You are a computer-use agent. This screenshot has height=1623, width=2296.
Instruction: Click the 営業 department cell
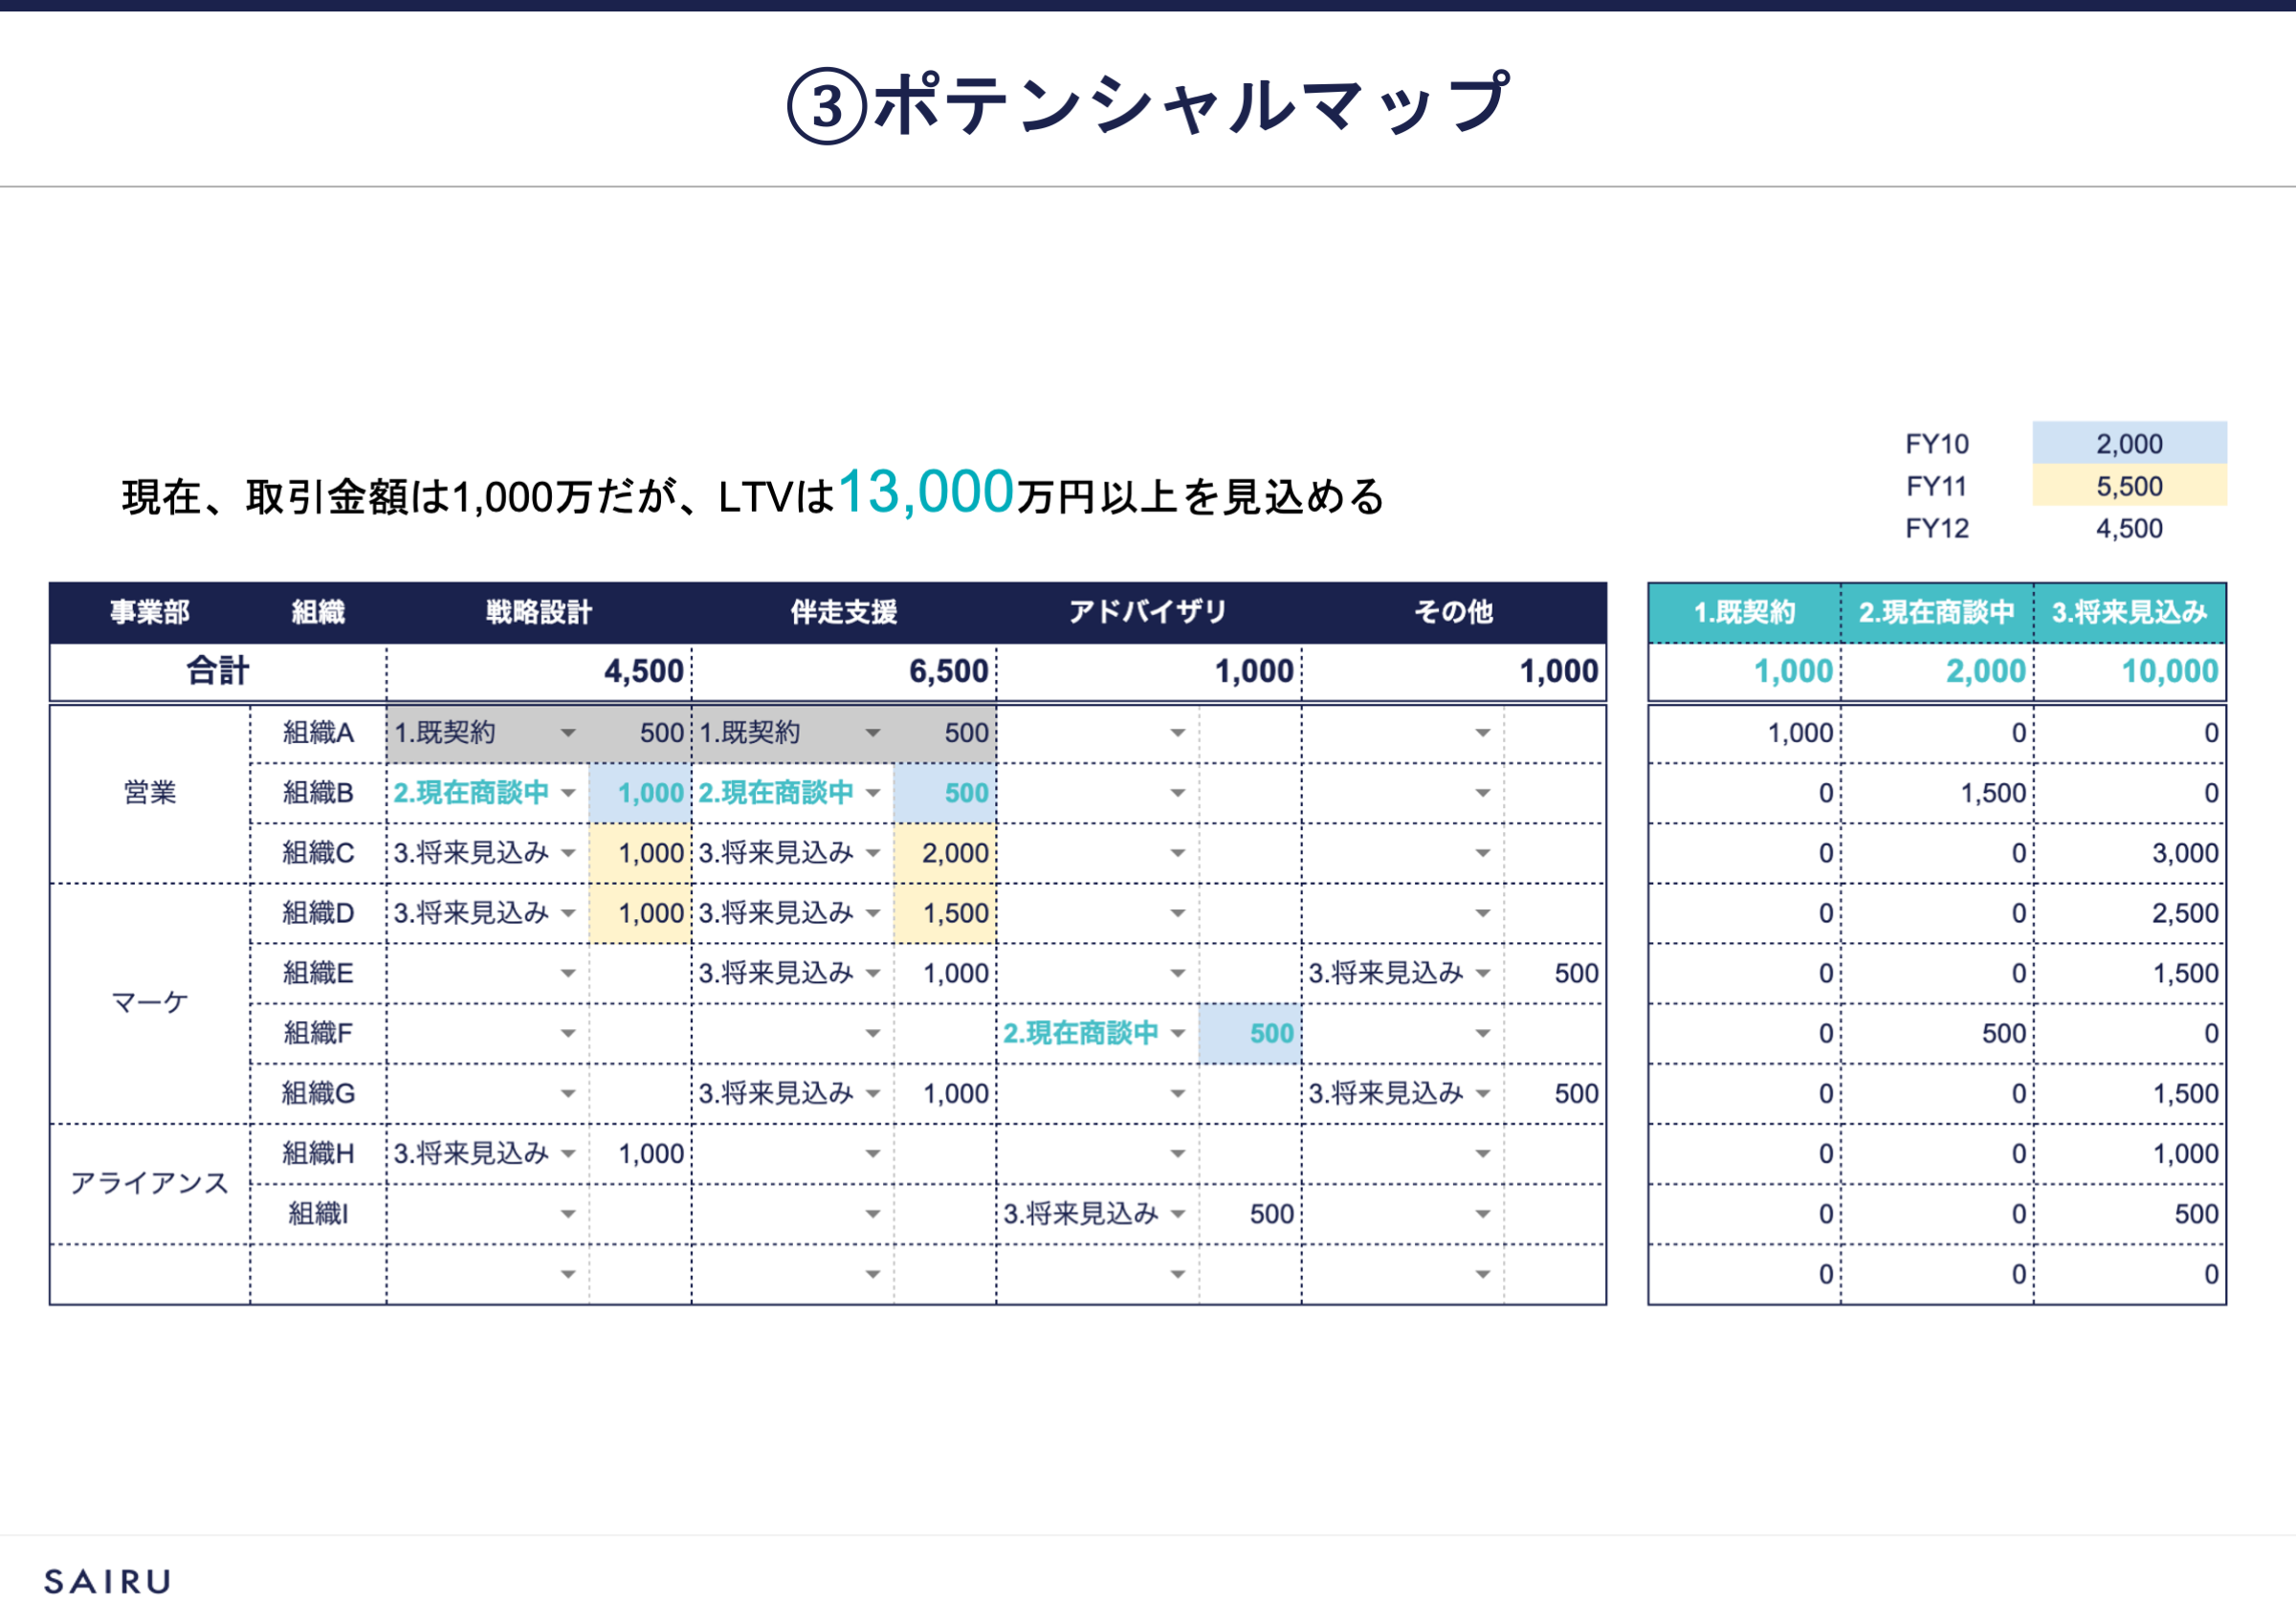pyautogui.click(x=149, y=793)
